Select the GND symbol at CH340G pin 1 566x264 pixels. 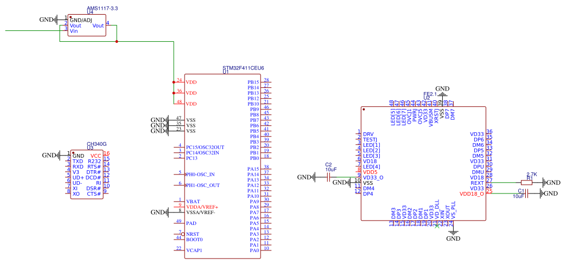(x=52, y=156)
